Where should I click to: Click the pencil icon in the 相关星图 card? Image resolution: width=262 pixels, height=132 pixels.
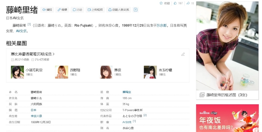(x=183, y=54)
